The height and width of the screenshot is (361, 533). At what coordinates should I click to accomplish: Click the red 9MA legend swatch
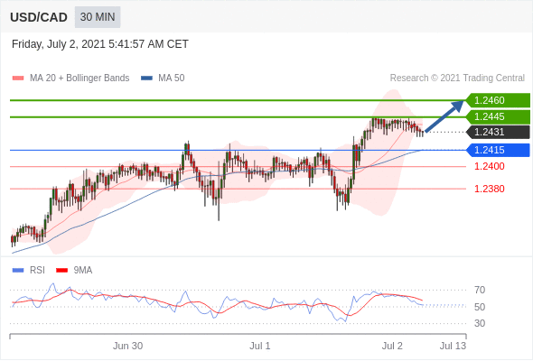pyautogui.click(x=61, y=271)
